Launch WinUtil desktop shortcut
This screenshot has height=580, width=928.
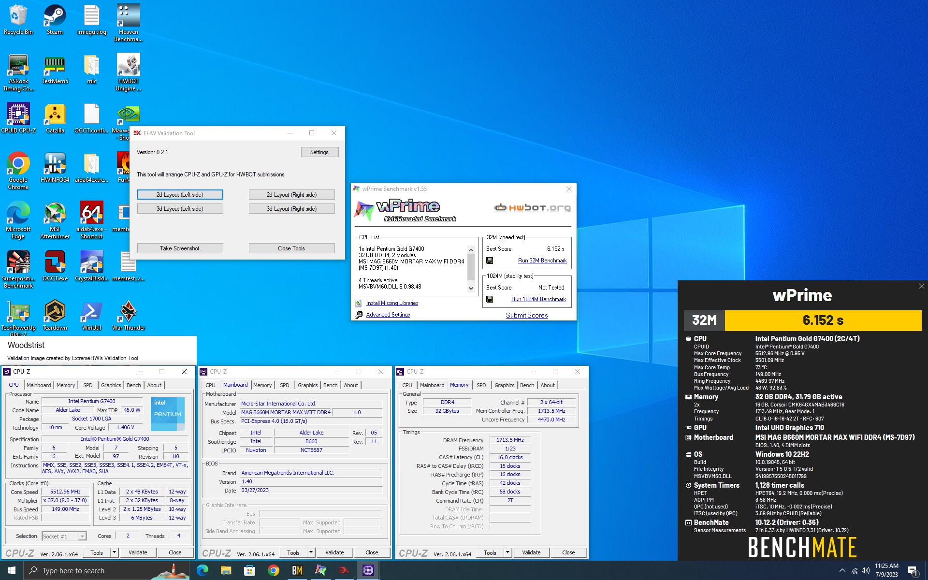[91, 315]
